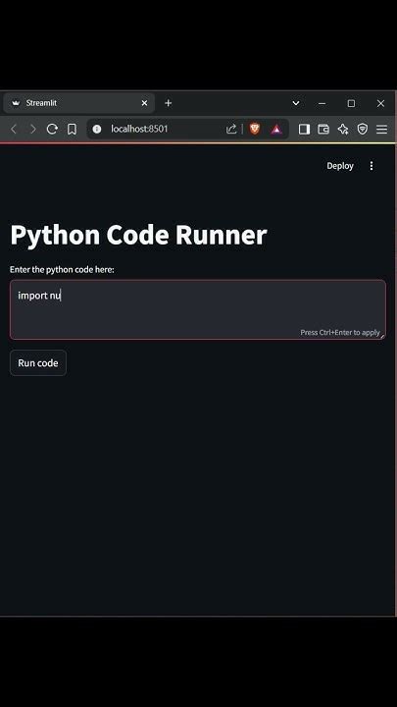
Task: View site information icon in address bar
Action: pyautogui.click(x=97, y=130)
